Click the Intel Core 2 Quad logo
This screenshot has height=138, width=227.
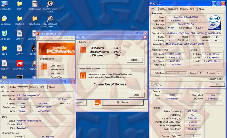tap(214, 22)
